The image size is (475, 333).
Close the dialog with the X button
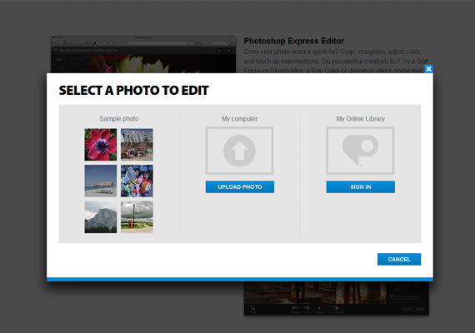coord(428,69)
